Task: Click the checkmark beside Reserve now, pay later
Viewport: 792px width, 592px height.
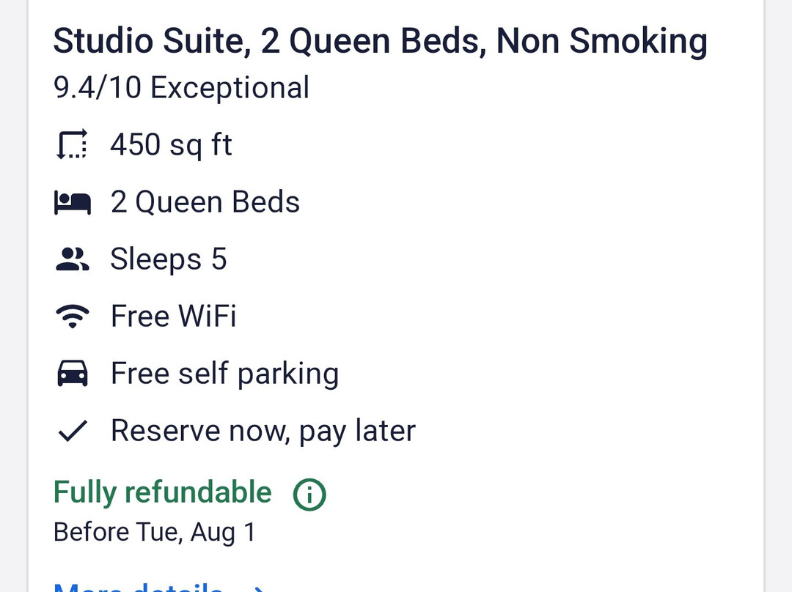Action: (x=71, y=430)
